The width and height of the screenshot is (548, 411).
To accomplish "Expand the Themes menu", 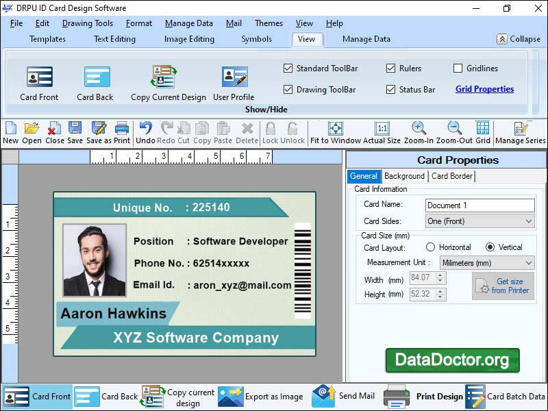I will [x=269, y=23].
